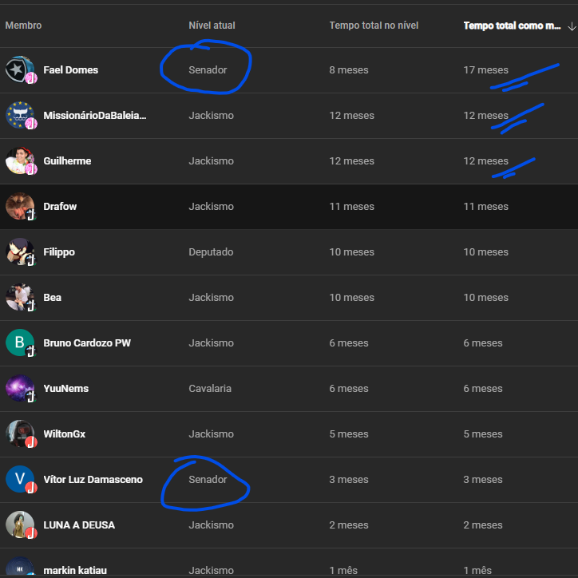578x578 pixels.
Task: Click the blue V avatar of Vítor Luz Damasceno
Action: tap(20, 479)
